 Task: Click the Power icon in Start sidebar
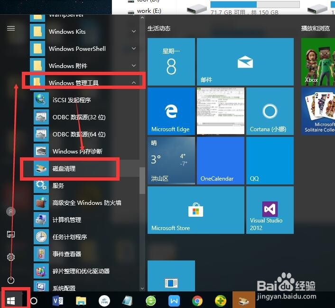[x=11, y=280]
